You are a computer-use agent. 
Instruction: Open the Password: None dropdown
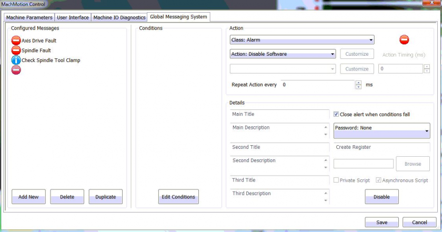tap(381, 131)
